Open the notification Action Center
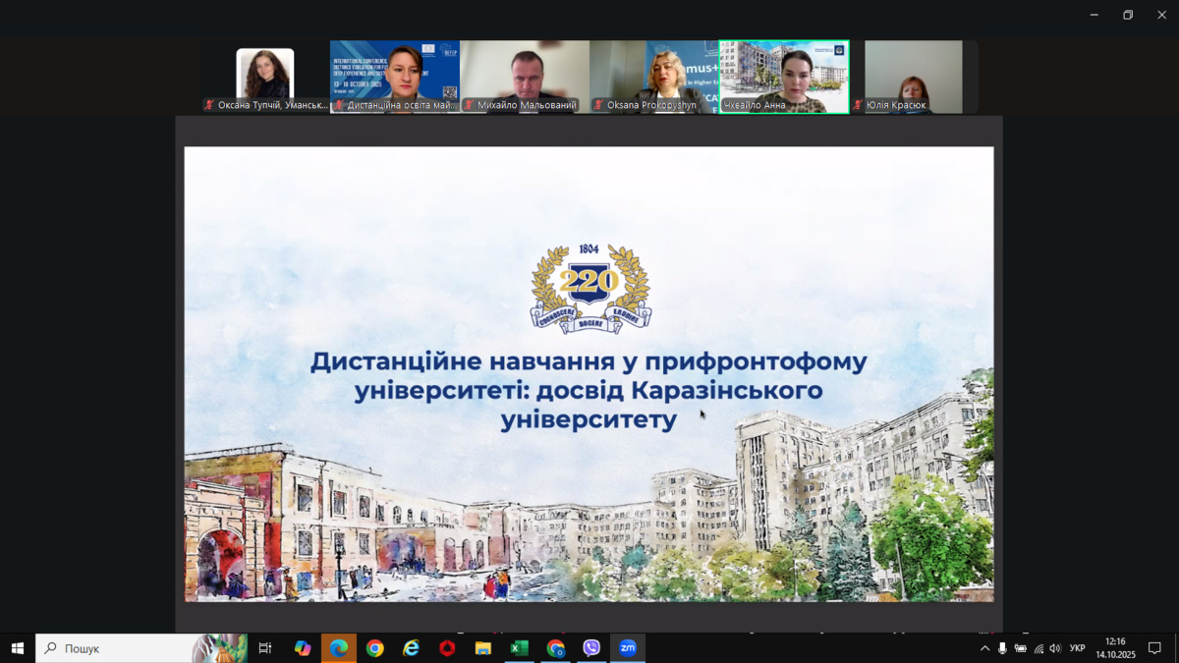Screen dimensions: 1179x663 coord(1155,648)
